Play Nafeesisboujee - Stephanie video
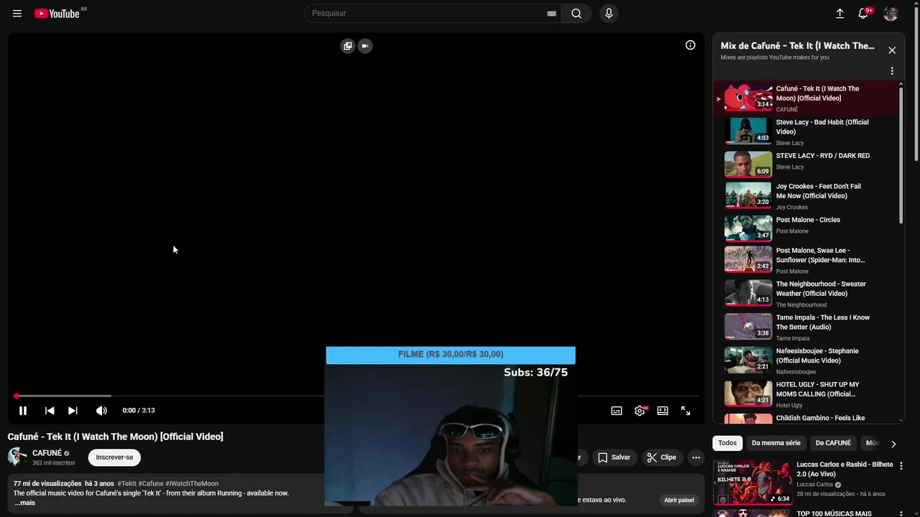 pyautogui.click(x=806, y=360)
